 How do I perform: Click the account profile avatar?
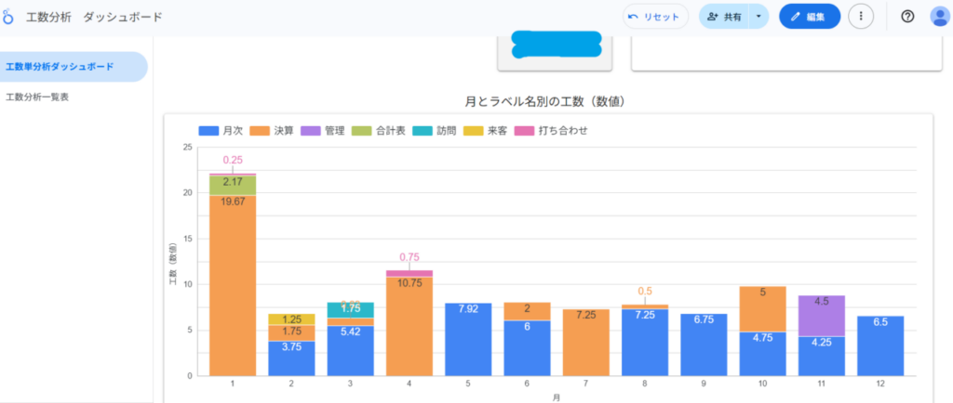point(939,17)
